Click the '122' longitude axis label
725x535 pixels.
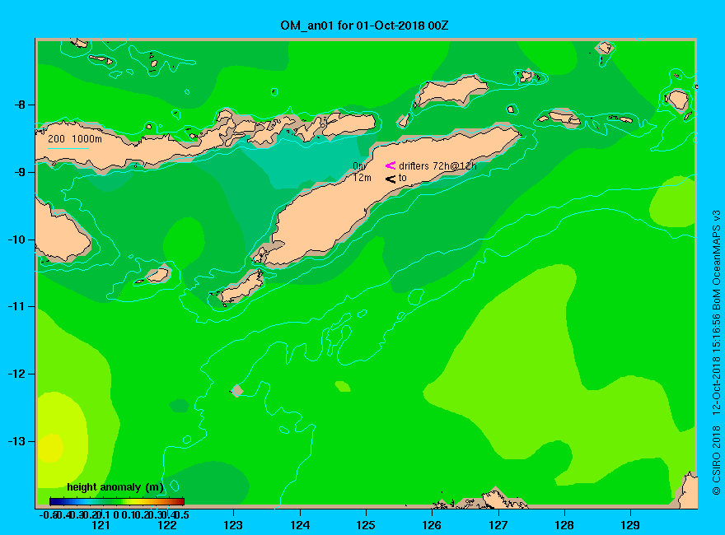tap(167, 525)
